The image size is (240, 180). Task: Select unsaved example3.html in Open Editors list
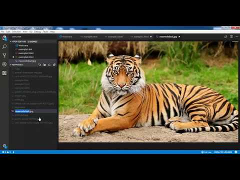click(33, 57)
